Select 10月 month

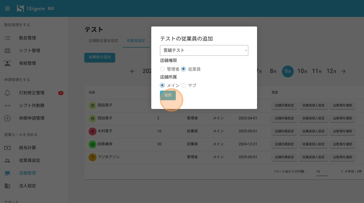[x=302, y=71]
